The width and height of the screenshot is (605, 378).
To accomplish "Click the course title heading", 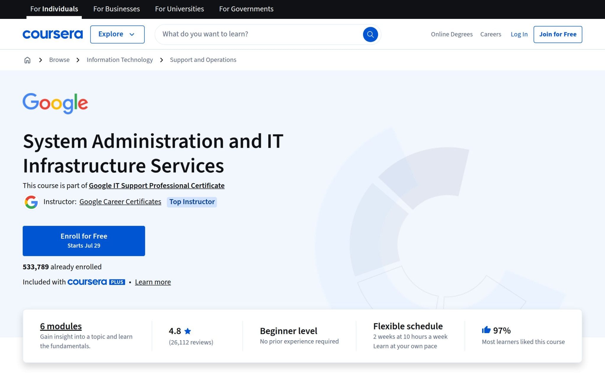I will tap(153, 153).
